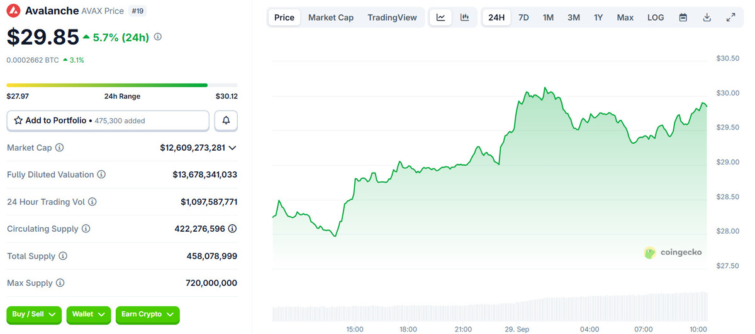The image size is (755, 334).
Task: Click the price alert bell icon
Action: point(226,121)
